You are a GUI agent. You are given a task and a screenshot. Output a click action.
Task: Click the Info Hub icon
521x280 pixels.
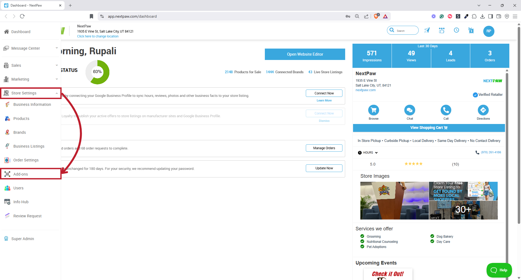[x=7, y=202]
